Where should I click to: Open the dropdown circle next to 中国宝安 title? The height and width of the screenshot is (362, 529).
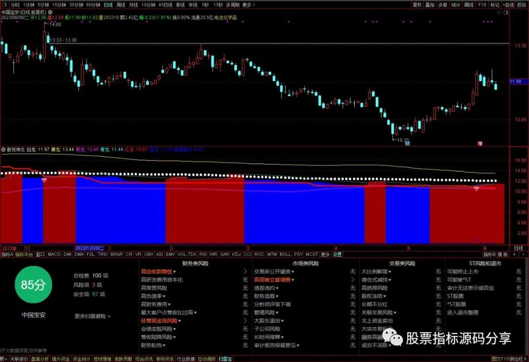click(50, 12)
